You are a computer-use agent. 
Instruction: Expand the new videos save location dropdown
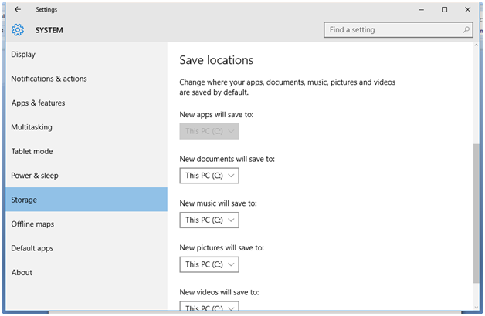point(209,308)
